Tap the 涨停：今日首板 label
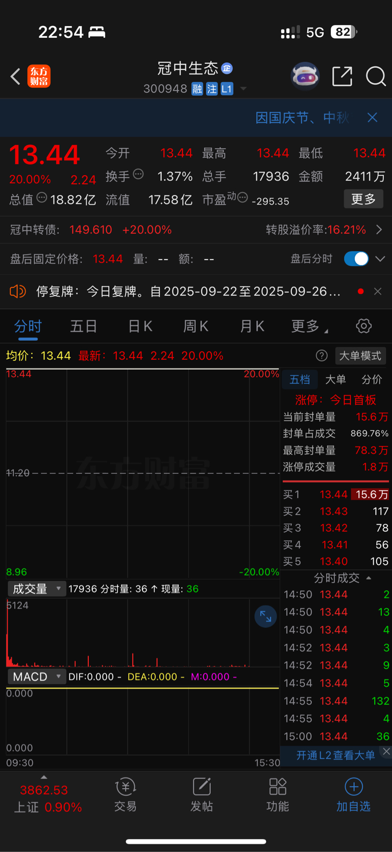This screenshot has height=852, width=392. point(336,400)
